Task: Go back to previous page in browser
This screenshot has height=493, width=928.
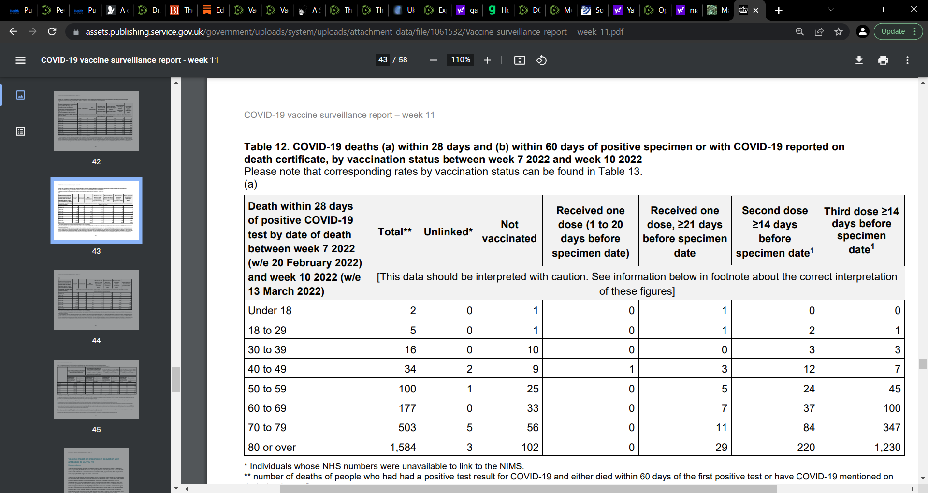Action: point(13,31)
